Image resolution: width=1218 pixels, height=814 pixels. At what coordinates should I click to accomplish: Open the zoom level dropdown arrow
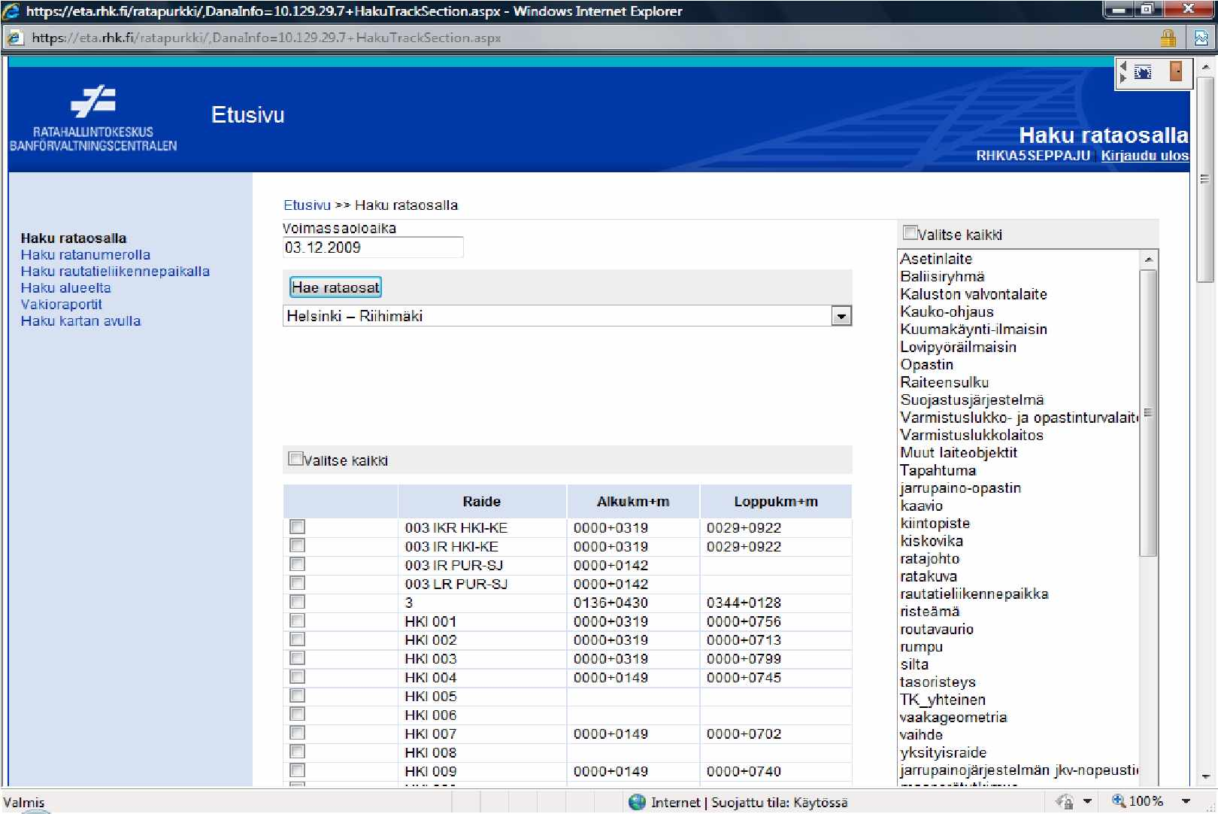click(x=1186, y=802)
